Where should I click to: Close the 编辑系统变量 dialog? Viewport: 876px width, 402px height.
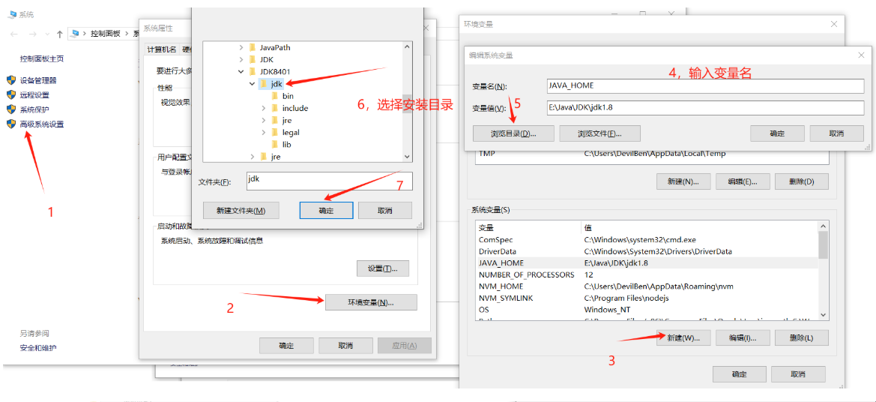point(861,55)
